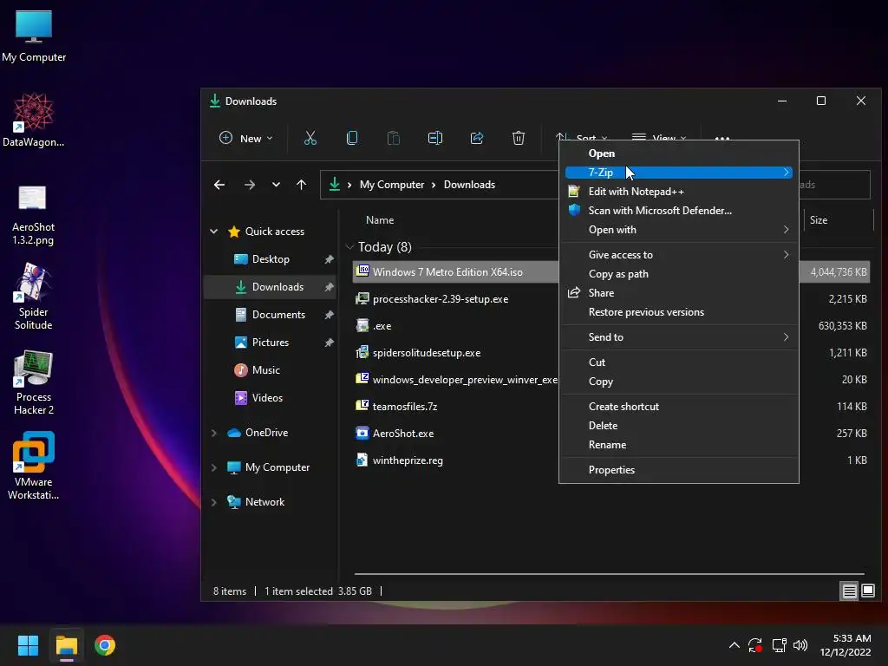This screenshot has width=888, height=666.
Task: Choose Copy as path
Action: pos(678,274)
